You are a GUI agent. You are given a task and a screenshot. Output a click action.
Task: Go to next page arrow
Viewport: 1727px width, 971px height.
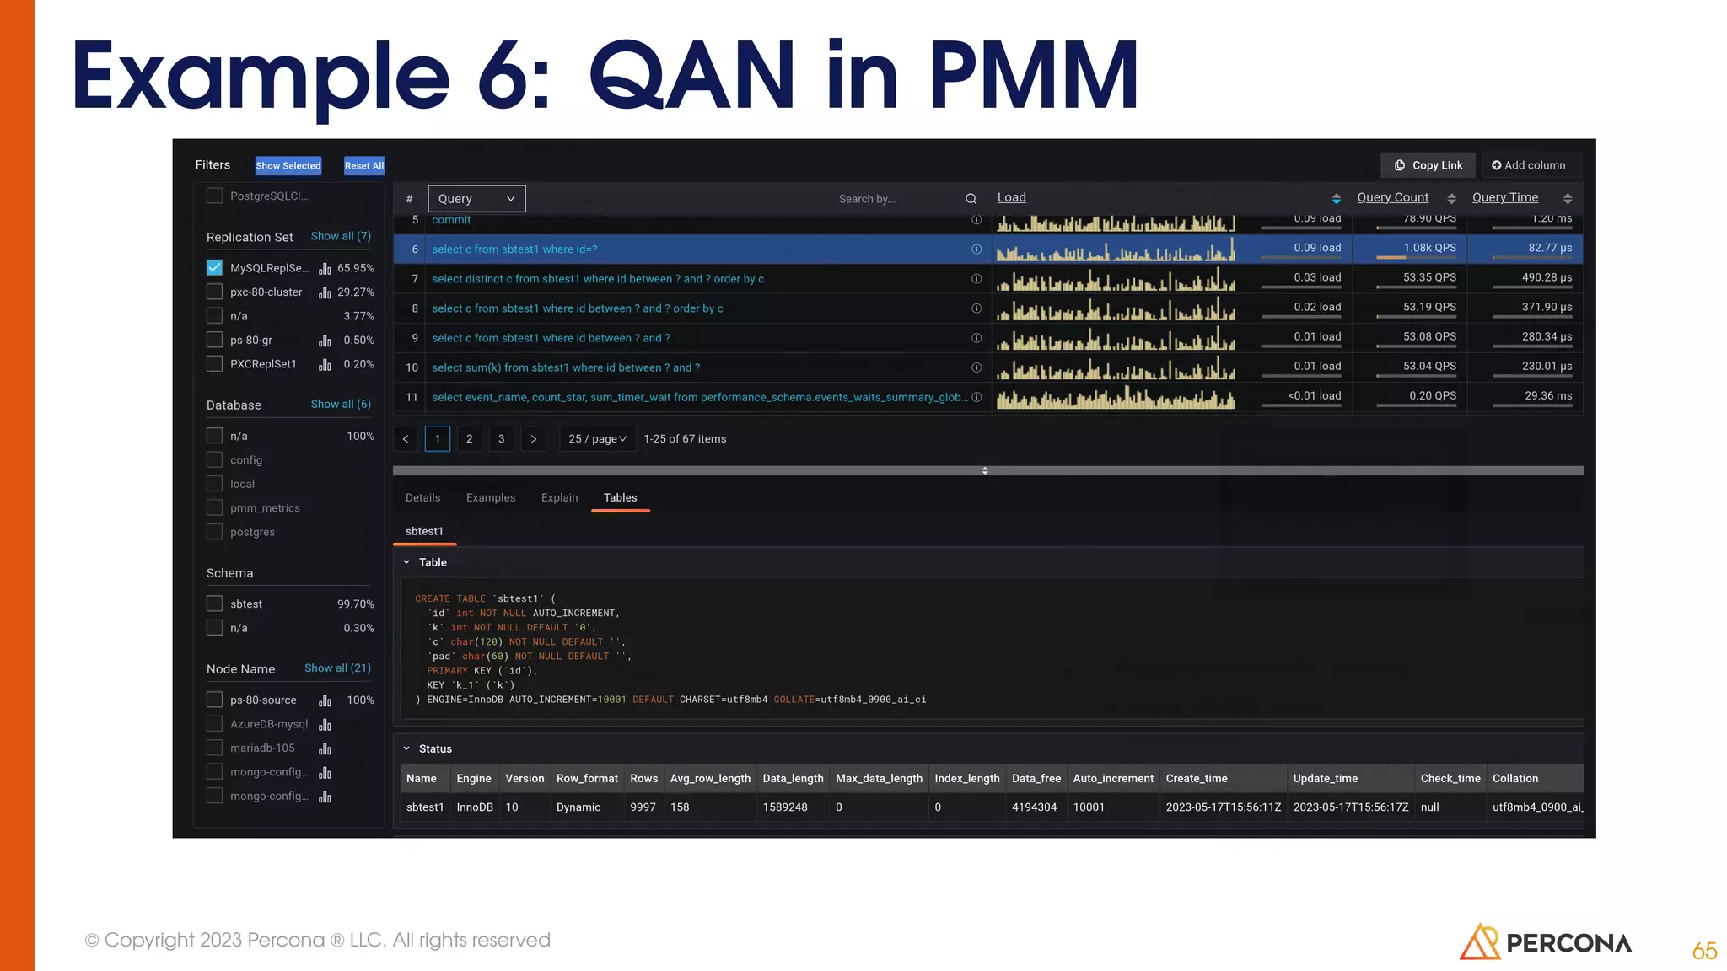tap(533, 439)
